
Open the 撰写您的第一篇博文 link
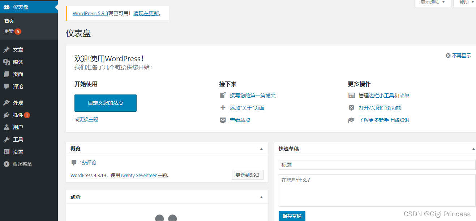click(253, 96)
